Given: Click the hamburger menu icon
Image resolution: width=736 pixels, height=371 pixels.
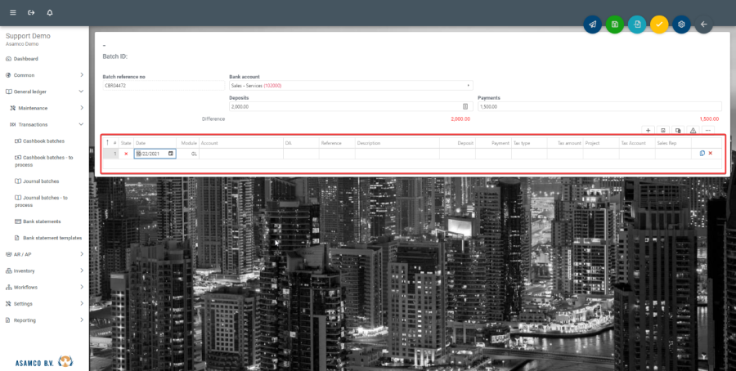Looking at the screenshot, I should [12, 13].
